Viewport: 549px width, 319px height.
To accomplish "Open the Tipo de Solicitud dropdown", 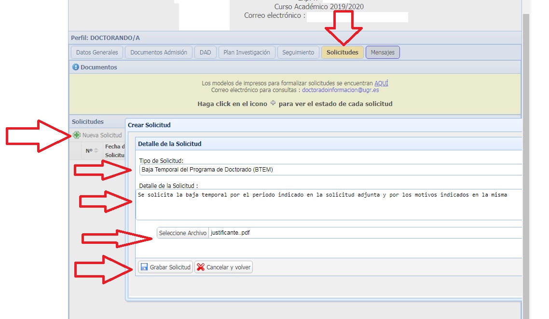I will point(330,170).
